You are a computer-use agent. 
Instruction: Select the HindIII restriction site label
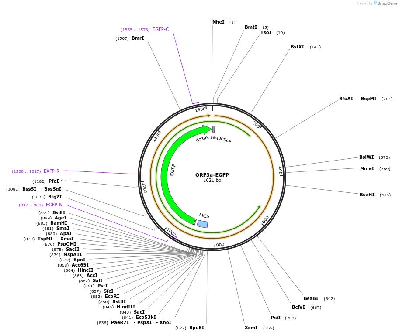(x=126, y=307)
